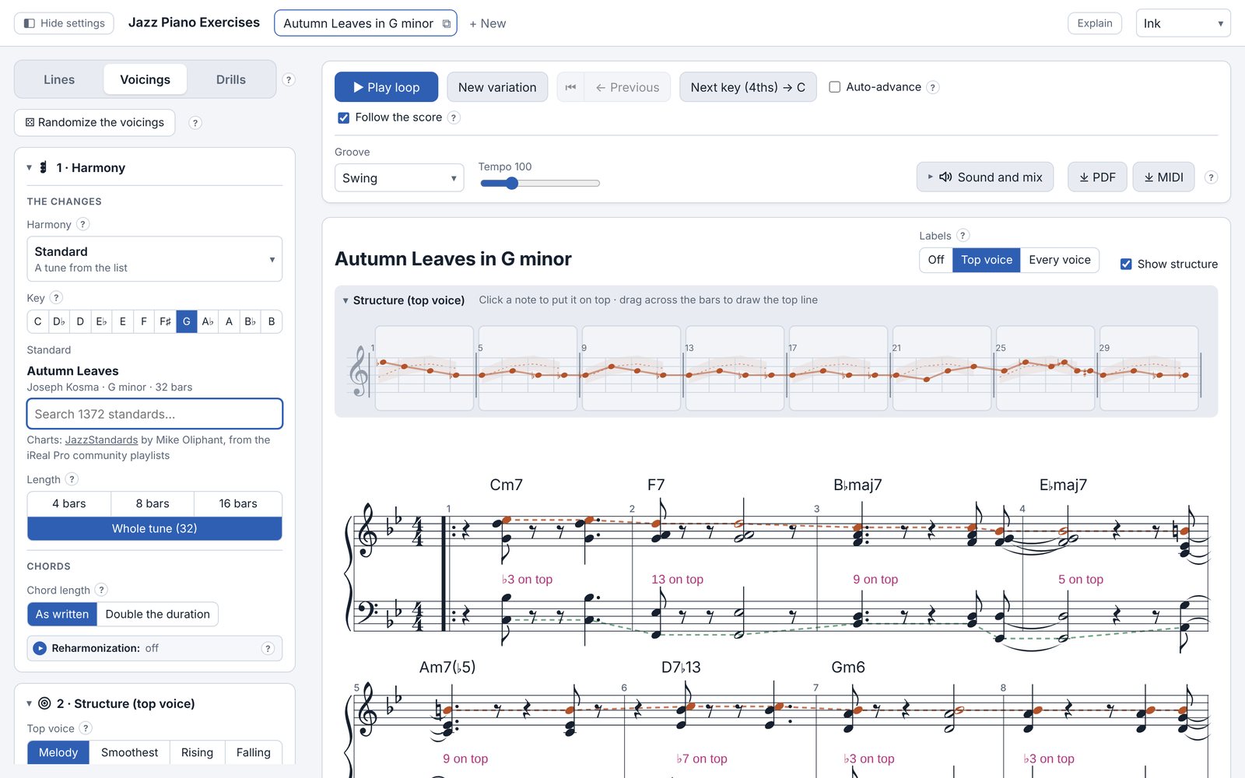Image resolution: width=1245 pixels, height=778 pixels.
Task: Open the JazzStandards link
Action: pyautogui.click(x=101, y=440)
